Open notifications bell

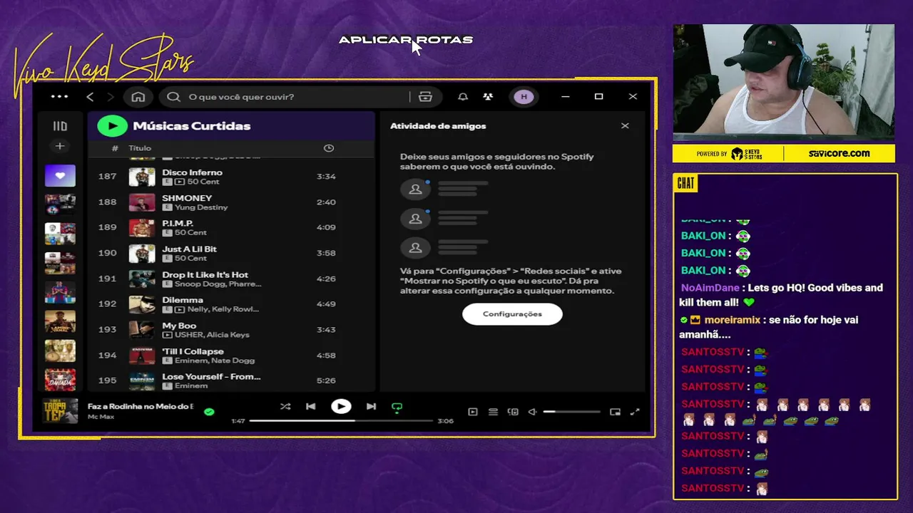(x=463, y=97)
